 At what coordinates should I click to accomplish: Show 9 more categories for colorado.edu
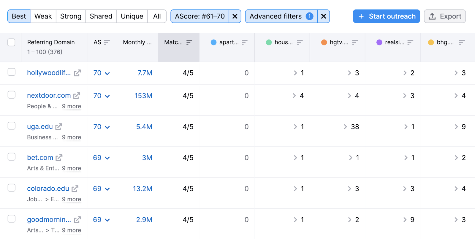(72, 199)
